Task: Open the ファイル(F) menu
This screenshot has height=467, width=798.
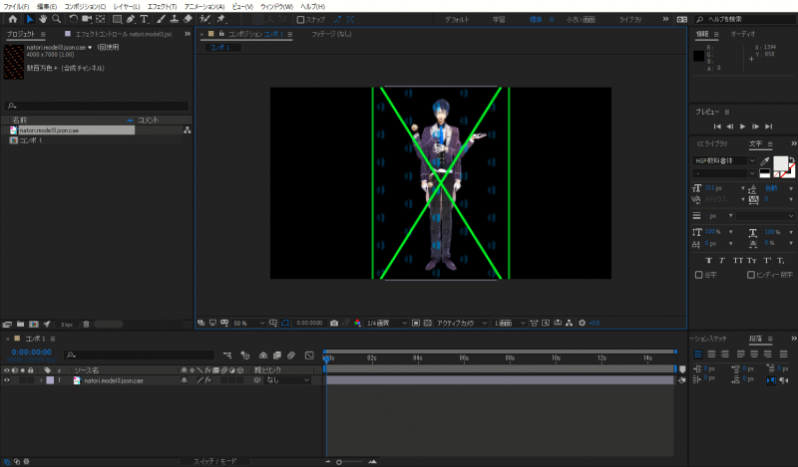Action: [x=16, y=7]
